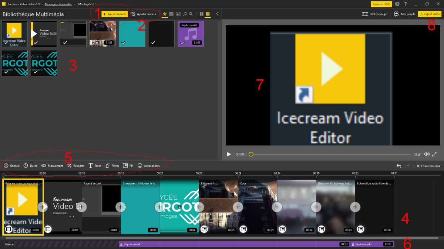Select the Prise en main du logiciel clip
This screenshot has height=249, width=444.
pos(23,207)
